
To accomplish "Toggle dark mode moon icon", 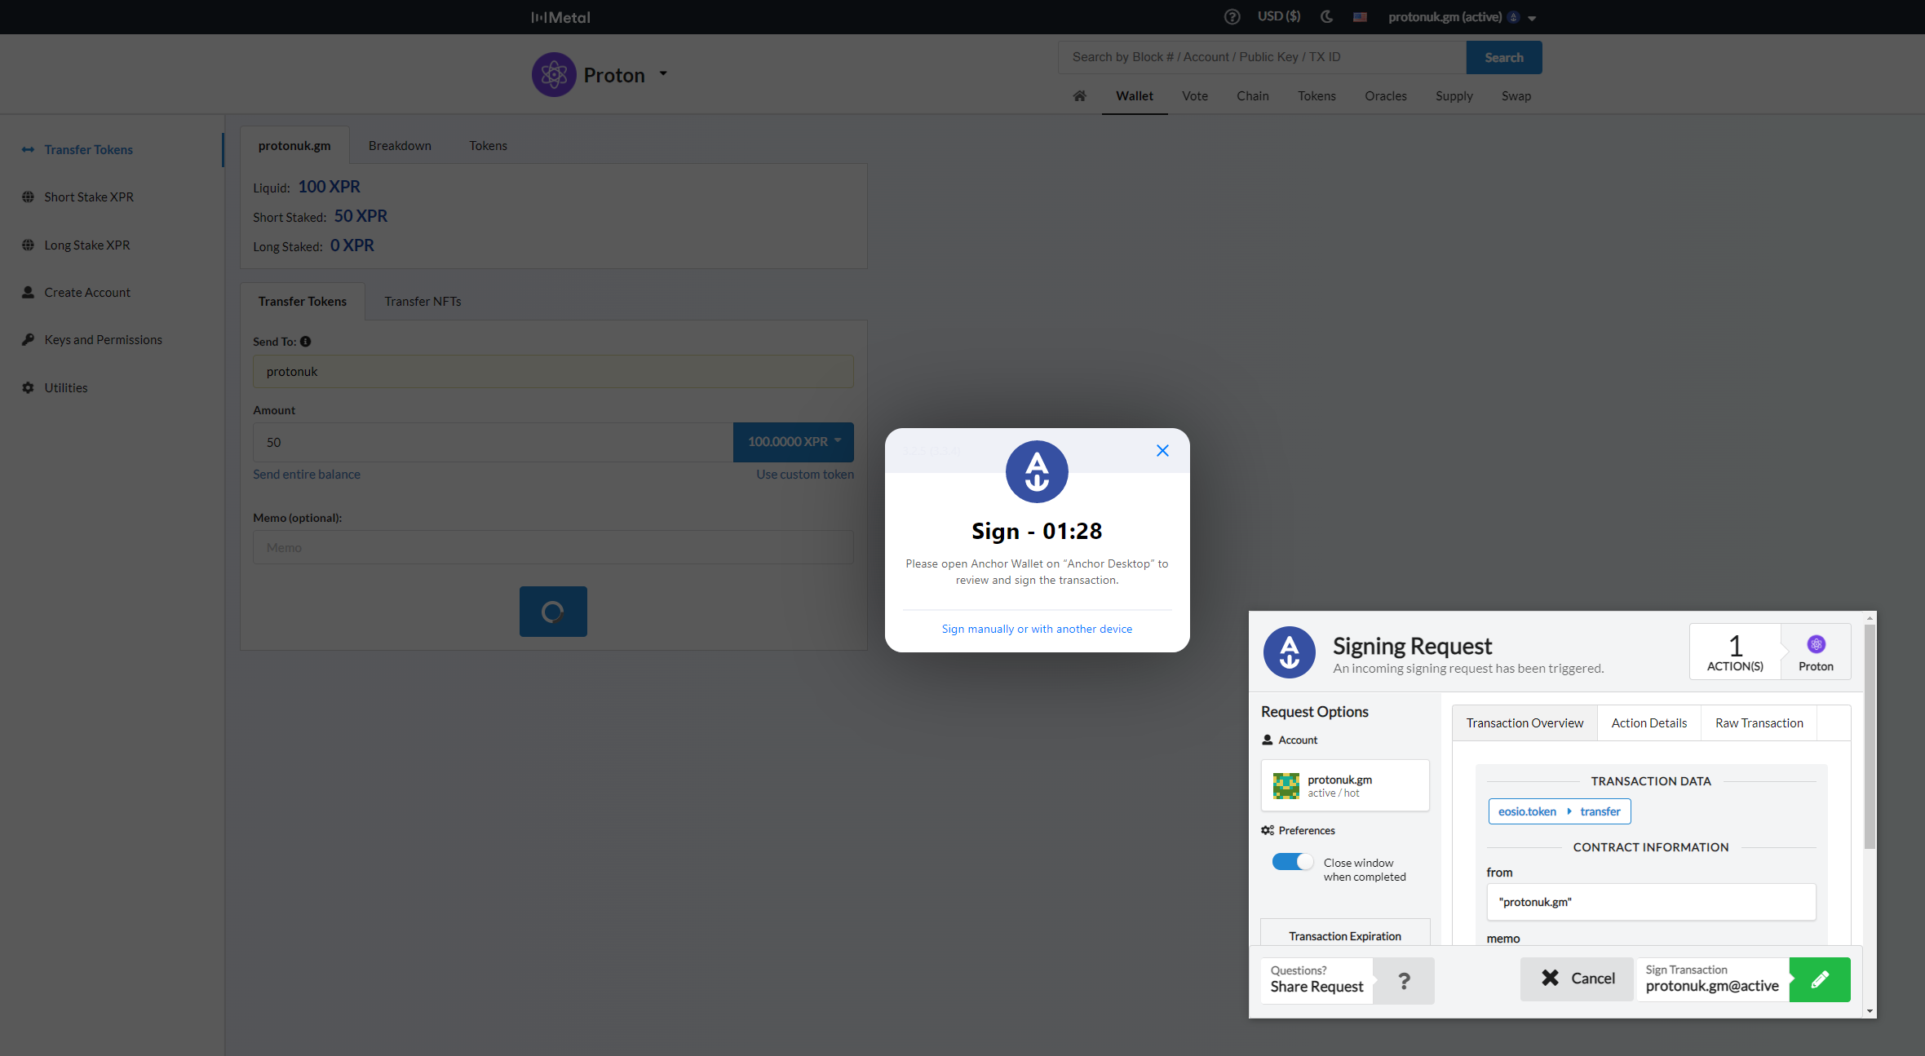I will click(x=1327, y=16).
